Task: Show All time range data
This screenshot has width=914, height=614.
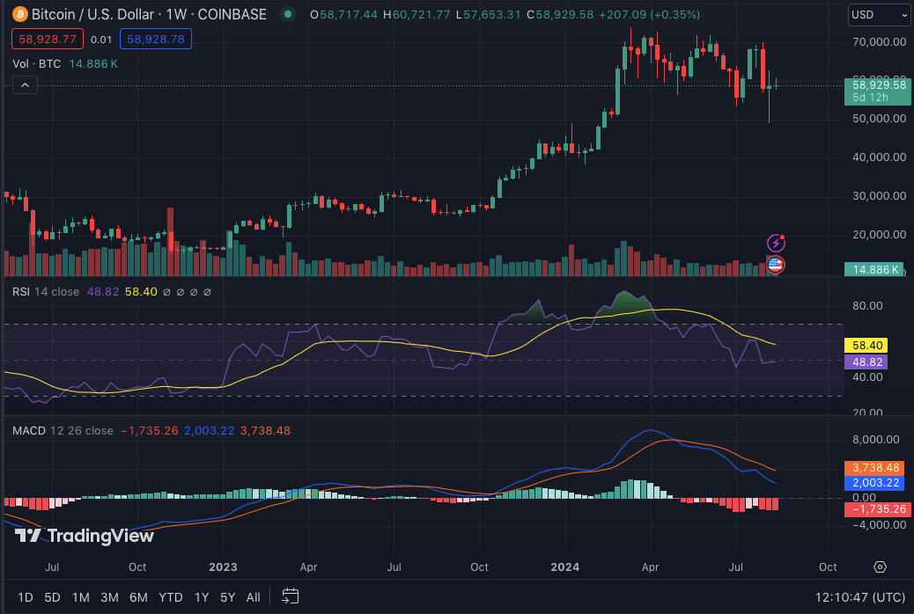Action: (x=253, y=597)
